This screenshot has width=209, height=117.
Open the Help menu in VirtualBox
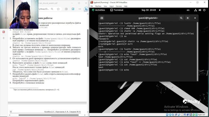(x=125, y=6)
